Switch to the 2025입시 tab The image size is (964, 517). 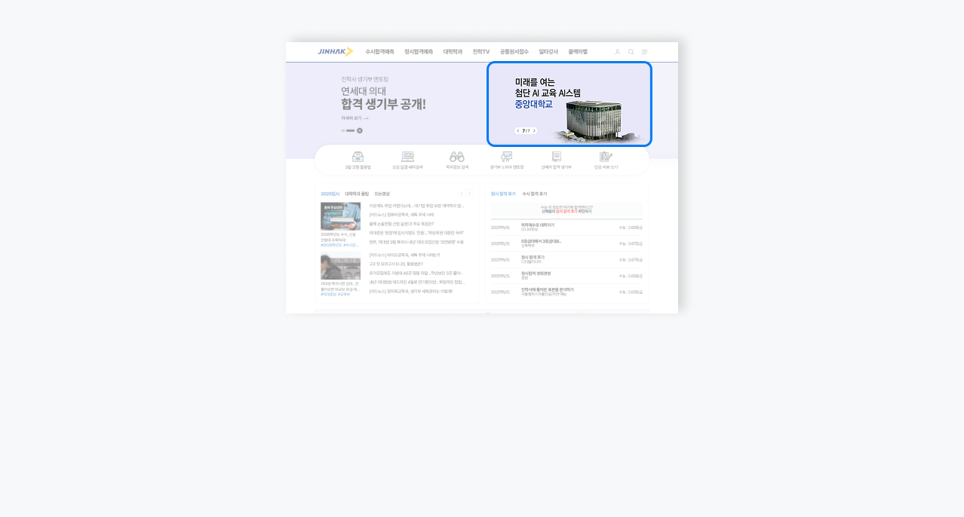330,194
